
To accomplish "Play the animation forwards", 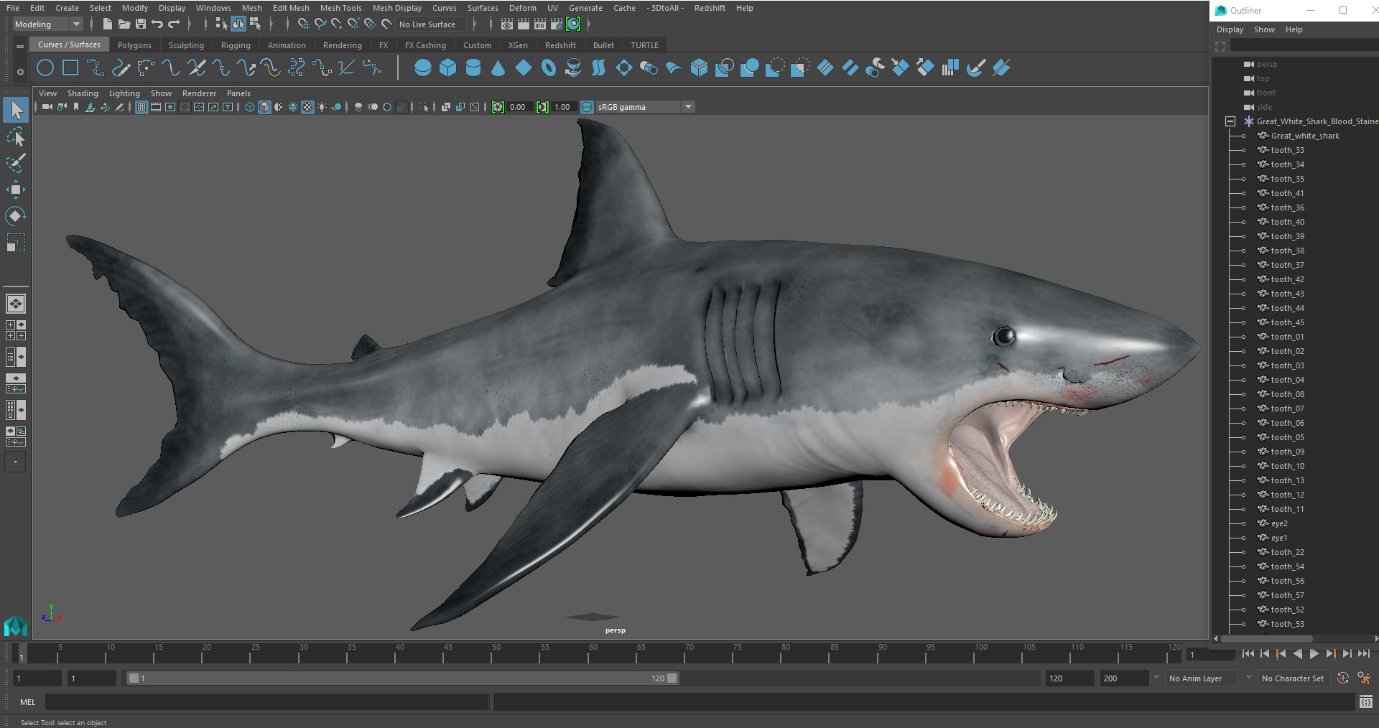I will pos(1314,654).
